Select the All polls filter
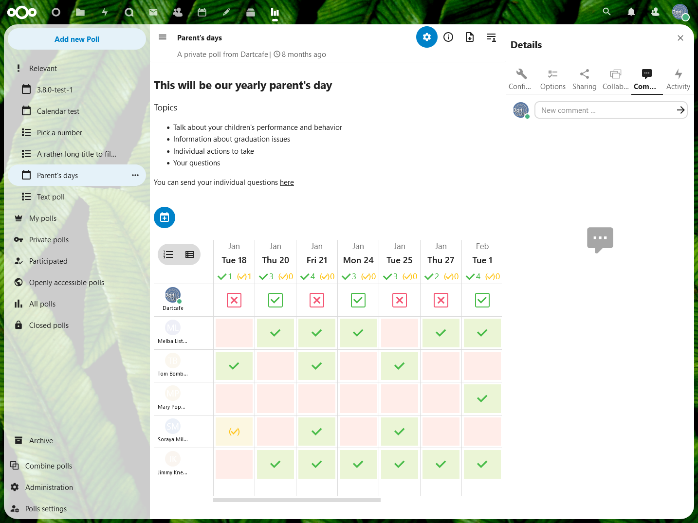 (x=77, y=304)
